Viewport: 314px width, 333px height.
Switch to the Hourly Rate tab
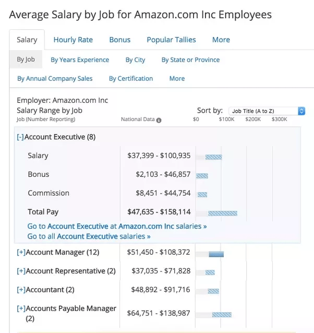tap(73, 40)
